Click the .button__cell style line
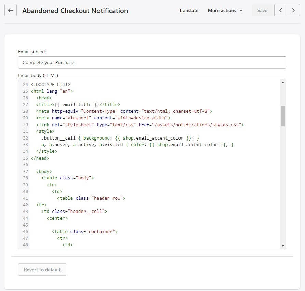 coord(120,138)
